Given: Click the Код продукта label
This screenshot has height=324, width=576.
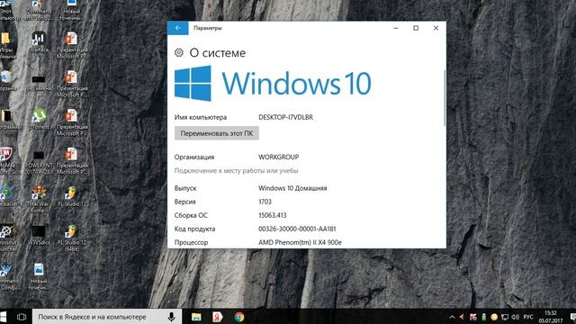Looking at the screenshot, I should (194, 229).
